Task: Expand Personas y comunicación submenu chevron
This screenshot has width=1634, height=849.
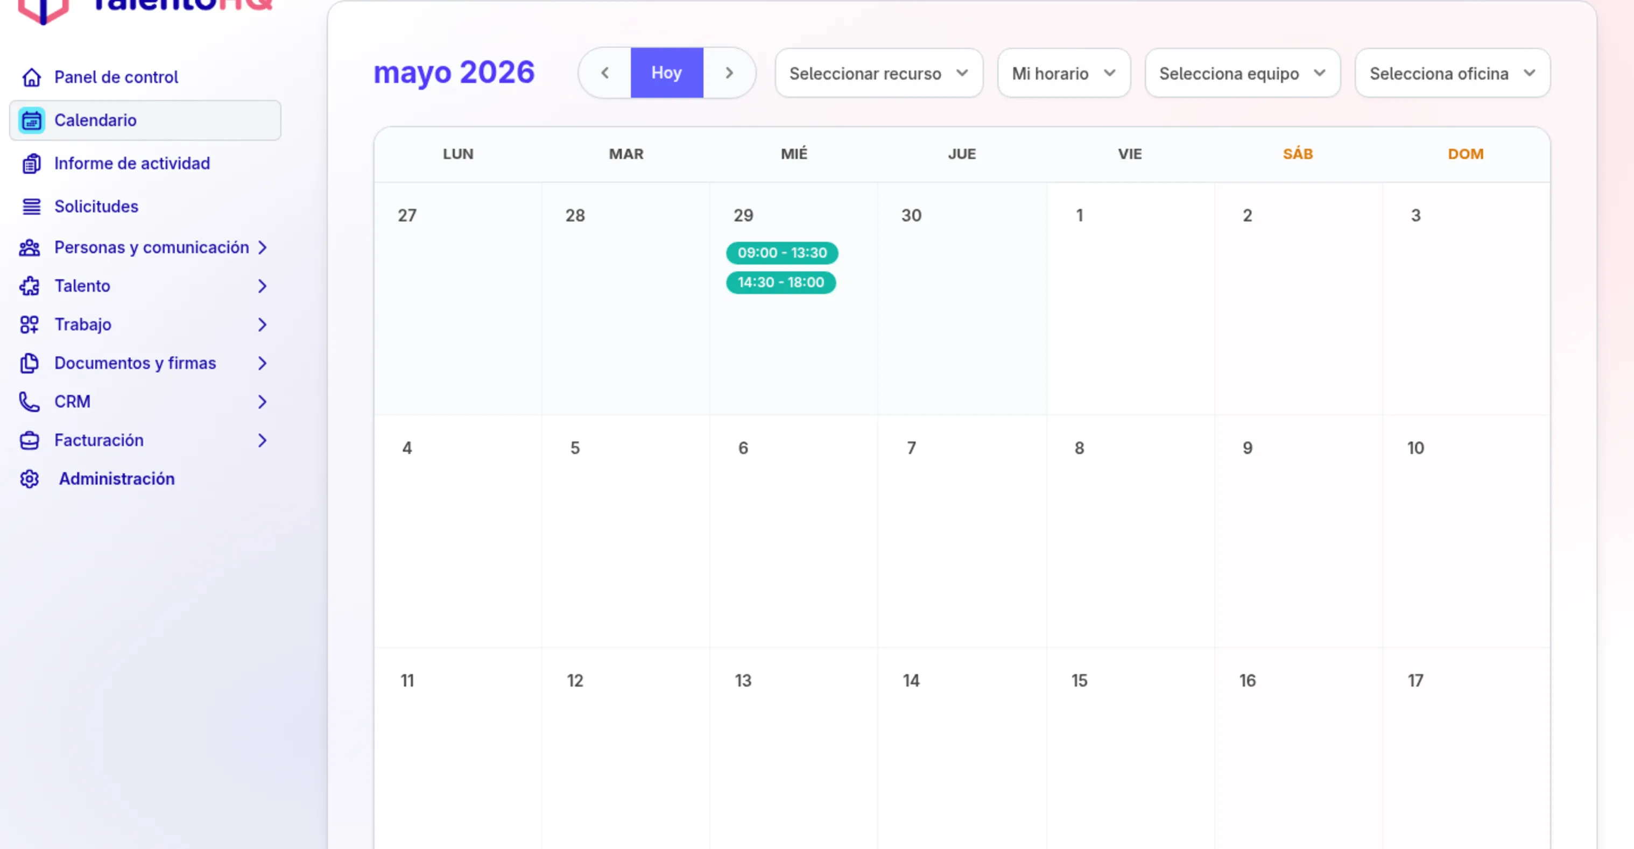Action: point(262,247)
